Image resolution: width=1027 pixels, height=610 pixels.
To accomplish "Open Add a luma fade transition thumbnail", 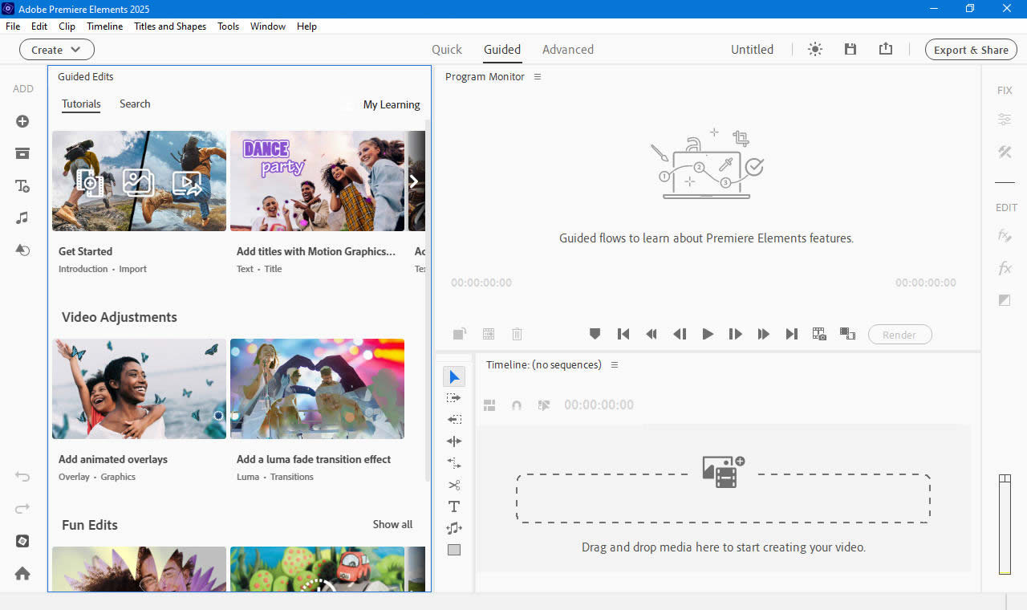I will pos(317,388).
